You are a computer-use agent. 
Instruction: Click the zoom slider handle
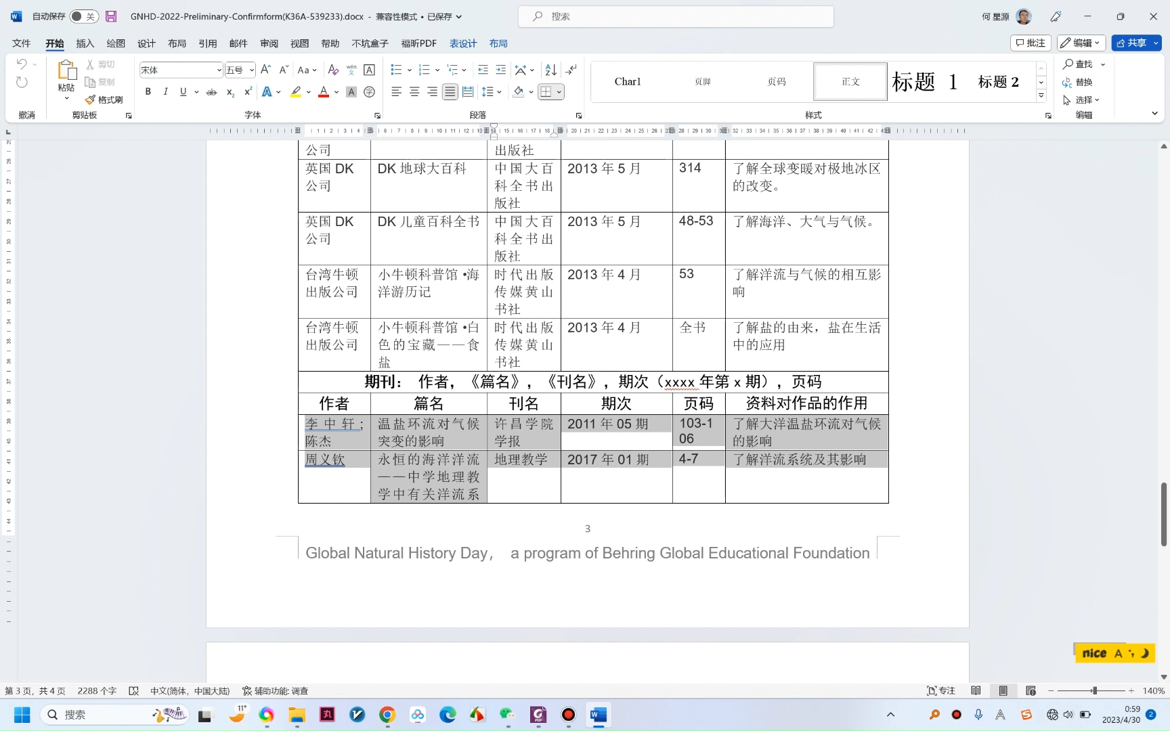(x=1094, y=690)
